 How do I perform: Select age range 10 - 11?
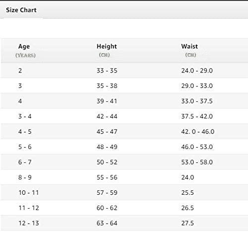29,193
